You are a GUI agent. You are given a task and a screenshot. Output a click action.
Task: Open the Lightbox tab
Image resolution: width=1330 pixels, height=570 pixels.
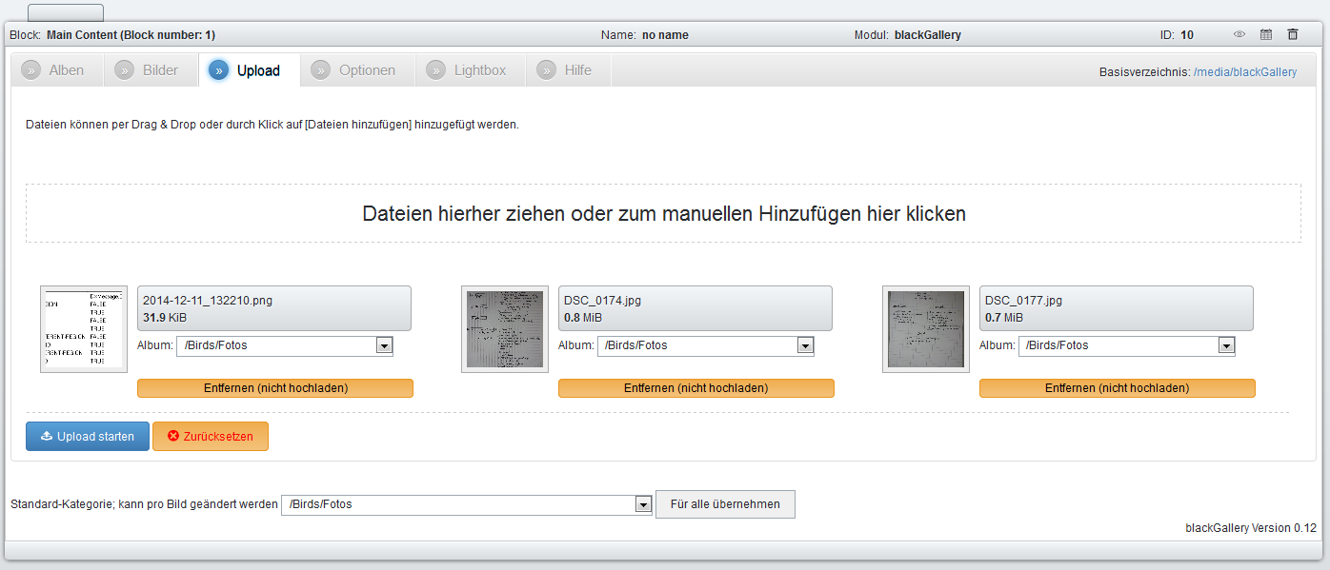pos(471,70)
